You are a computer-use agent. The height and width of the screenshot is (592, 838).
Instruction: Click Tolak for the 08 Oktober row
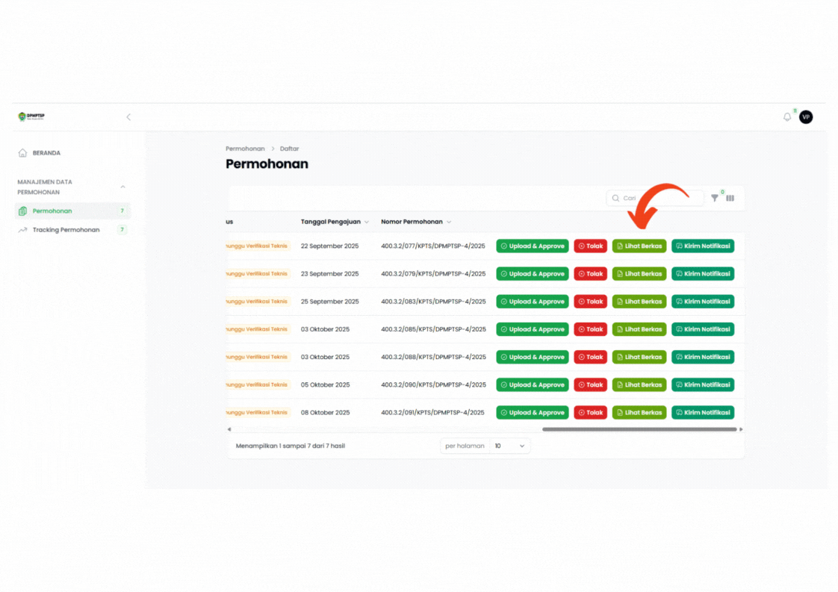tap(590, 413)
